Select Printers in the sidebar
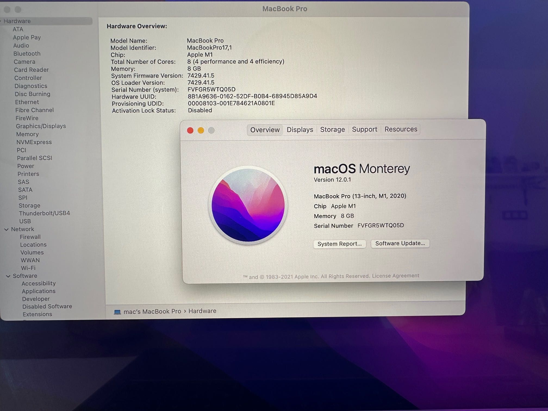 pyautogui.click(x=28, y=174)
